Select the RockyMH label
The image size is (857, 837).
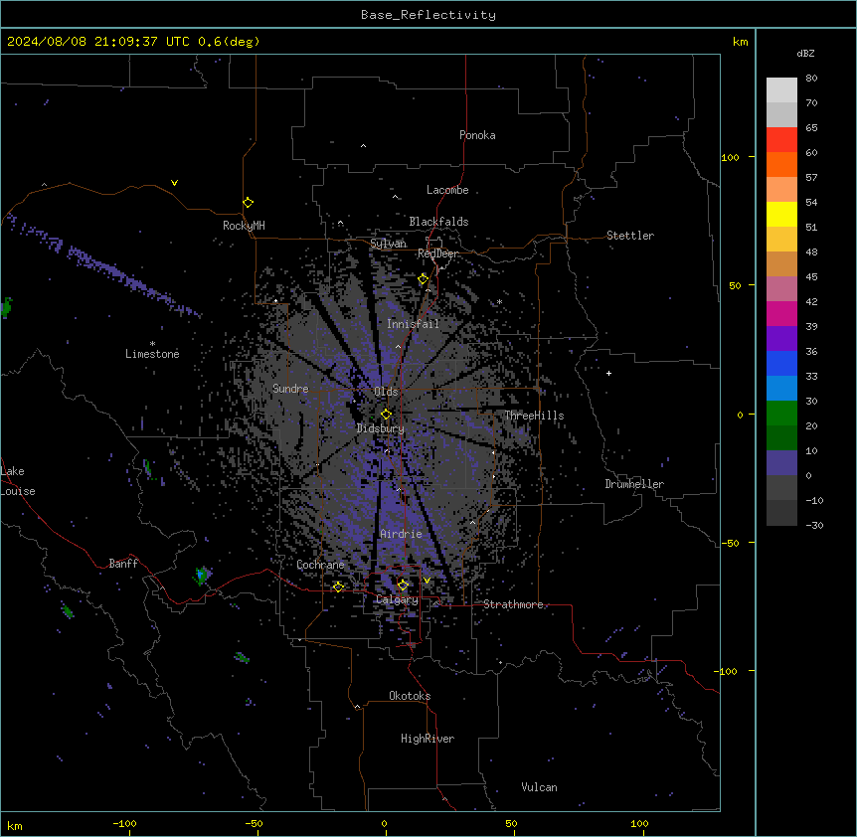pyautogui.click(x=244, y=225)
